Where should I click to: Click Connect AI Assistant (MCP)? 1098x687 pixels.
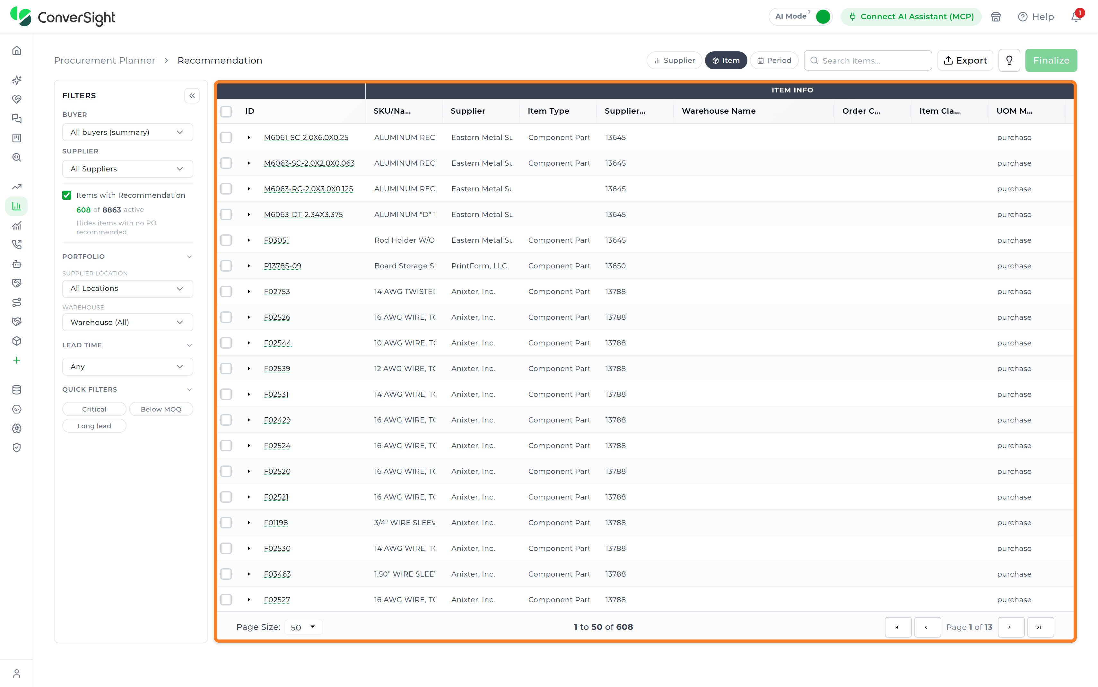click(911, 16)
